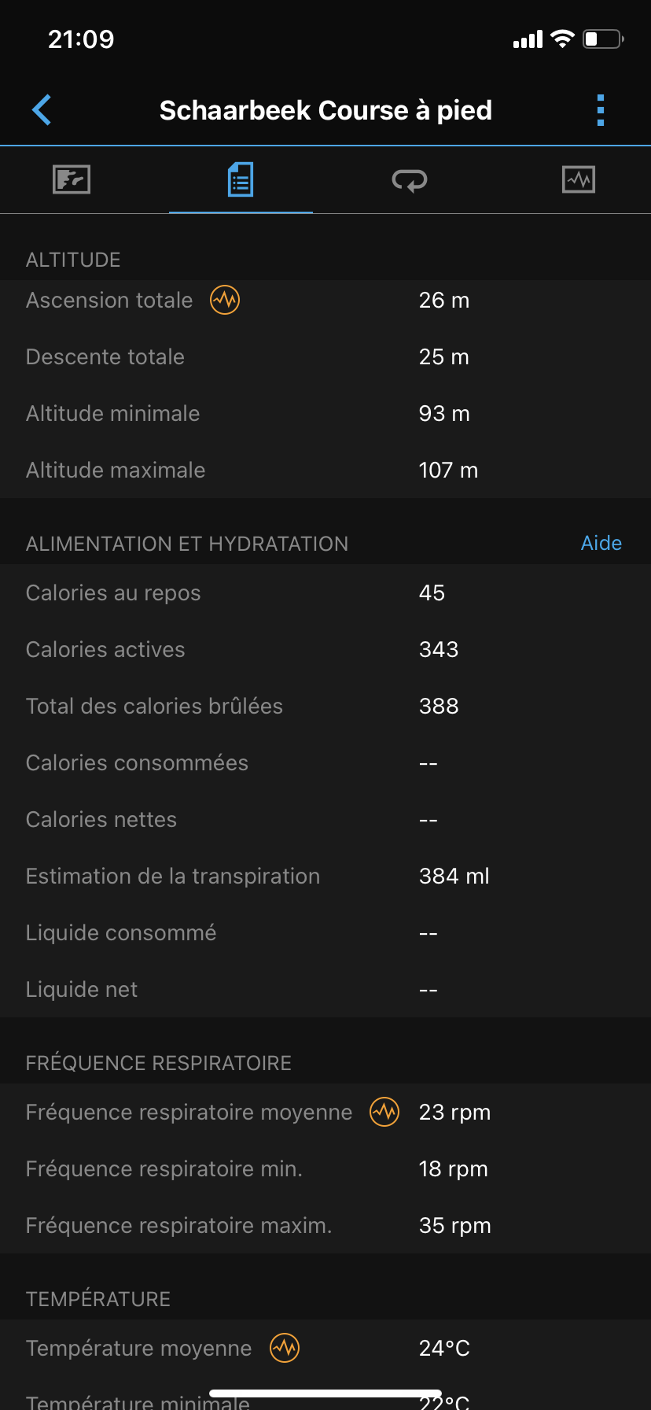The width and height of the screenshot is (651, 1410).
Task: Tap the home indicator bar at bottom
Action: [325, 1393]
